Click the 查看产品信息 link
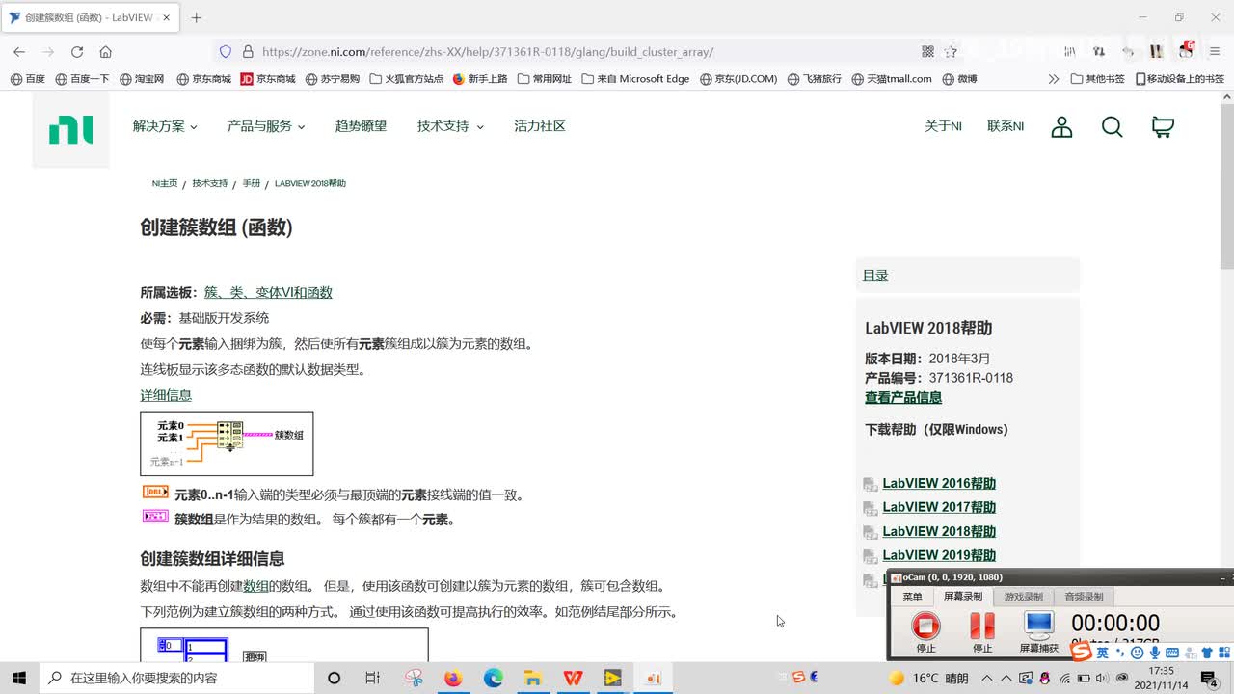This screenshot has width=1234, height=694. pos(903,397)
